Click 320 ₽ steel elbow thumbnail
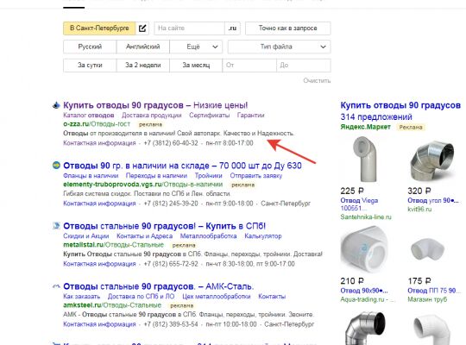Viewport: 466px width, 345px height. [432, 160]
